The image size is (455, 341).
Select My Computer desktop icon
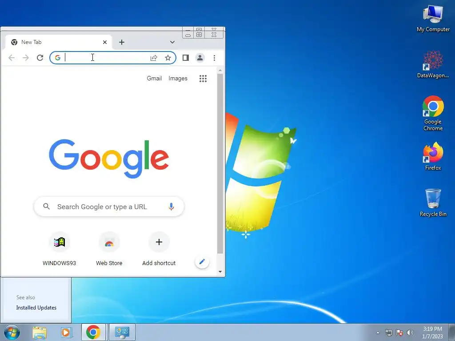[433, 18]
